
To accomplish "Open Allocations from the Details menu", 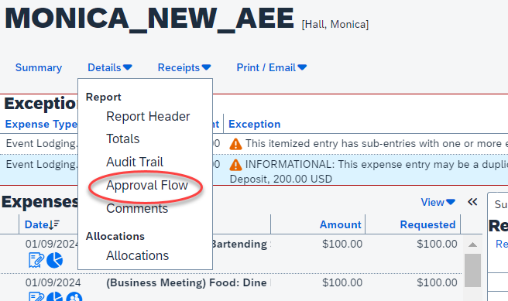I will coord(138,255).
